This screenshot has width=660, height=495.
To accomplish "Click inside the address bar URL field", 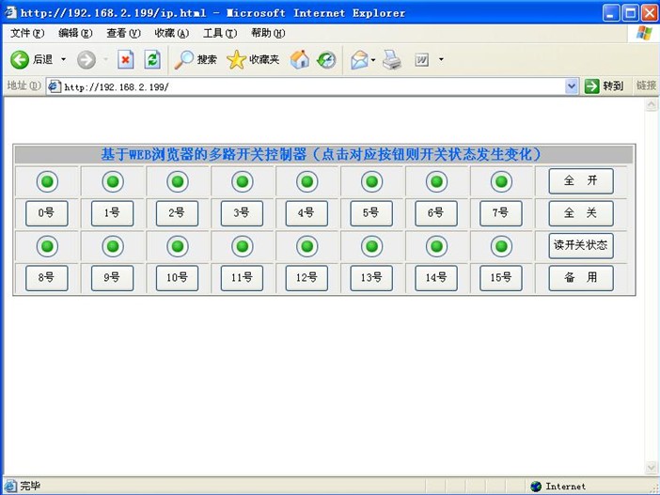I will 310,86.
